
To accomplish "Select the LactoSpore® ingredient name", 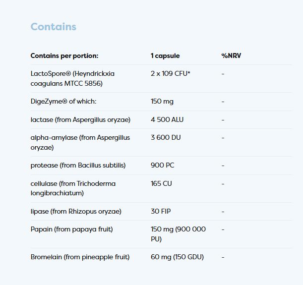I will tap(72, 78).
